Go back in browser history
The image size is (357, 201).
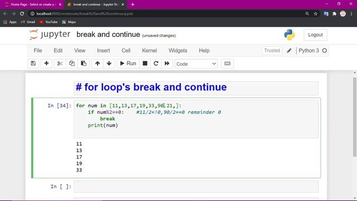tap(5, 13)
